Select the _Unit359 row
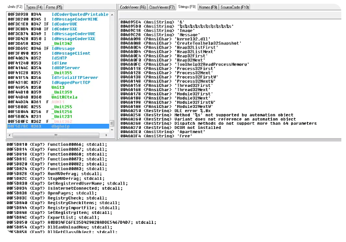The image size is (346, 242). pyautogui.click(x=58, y=92)
